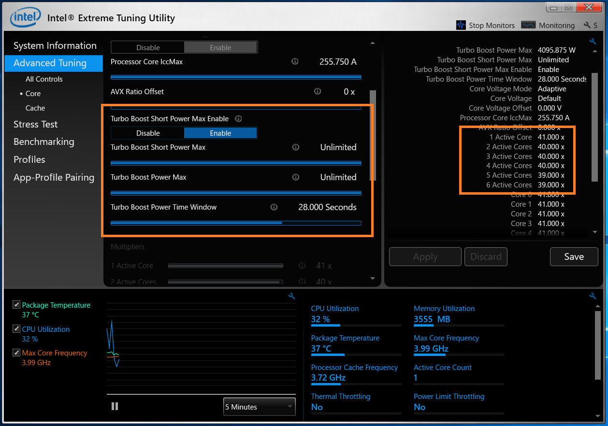Image resolution: width=608 pixels, height=426 pixels.
Task: Click wrench icon above the monitor readouts
Action: (x=593, y=296)
